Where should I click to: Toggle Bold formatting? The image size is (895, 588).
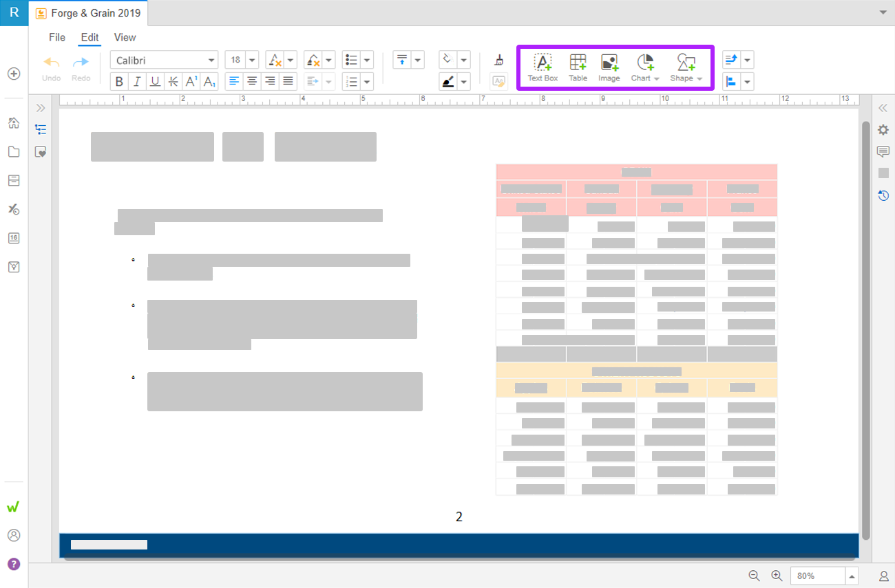point(119,82)
